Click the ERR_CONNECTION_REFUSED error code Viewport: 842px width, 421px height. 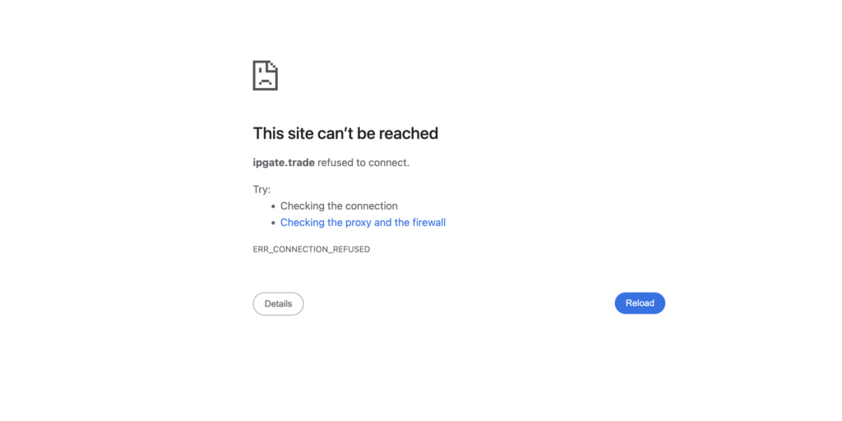coord(312,249)
